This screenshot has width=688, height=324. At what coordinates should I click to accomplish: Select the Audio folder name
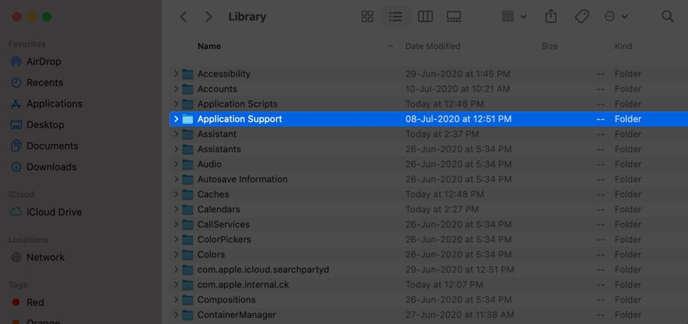pyautogui.click(x=209, y=164)
